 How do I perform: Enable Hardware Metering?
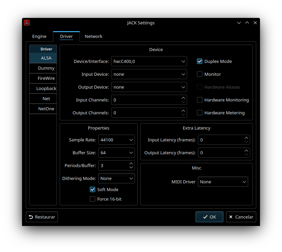pyautogui.click(x=200, y=113)
